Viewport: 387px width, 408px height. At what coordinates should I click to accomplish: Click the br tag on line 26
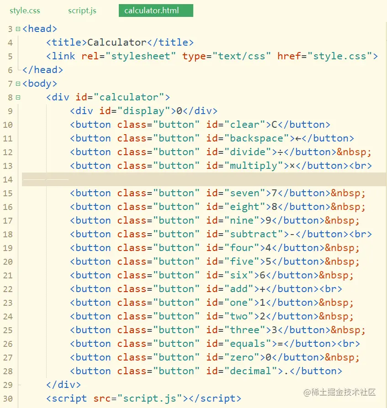click(x=349, y=344)
